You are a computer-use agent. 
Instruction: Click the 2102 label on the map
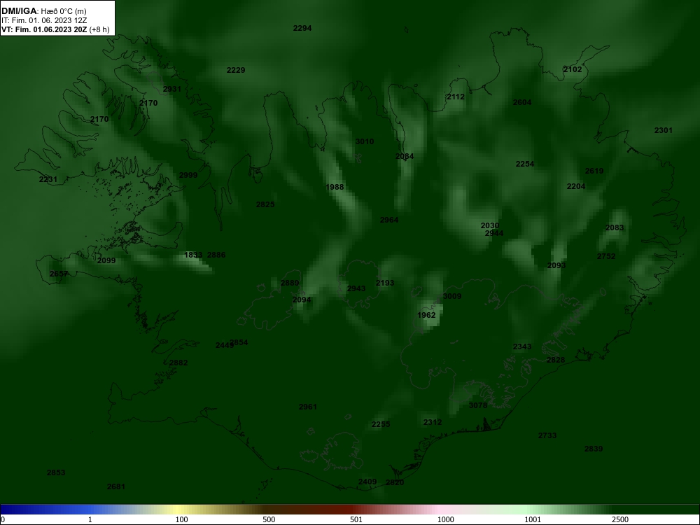(573, 69)
